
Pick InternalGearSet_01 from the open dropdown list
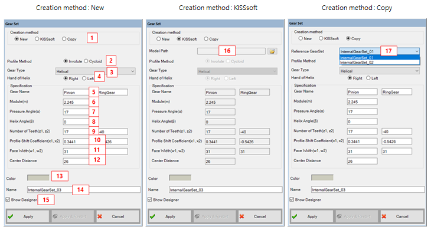380,58
